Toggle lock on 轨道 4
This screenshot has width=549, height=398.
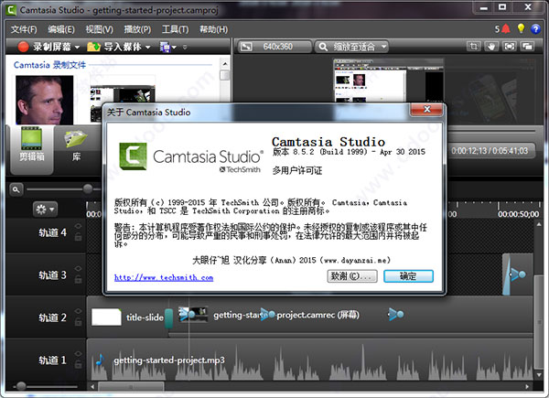[78, 237]
